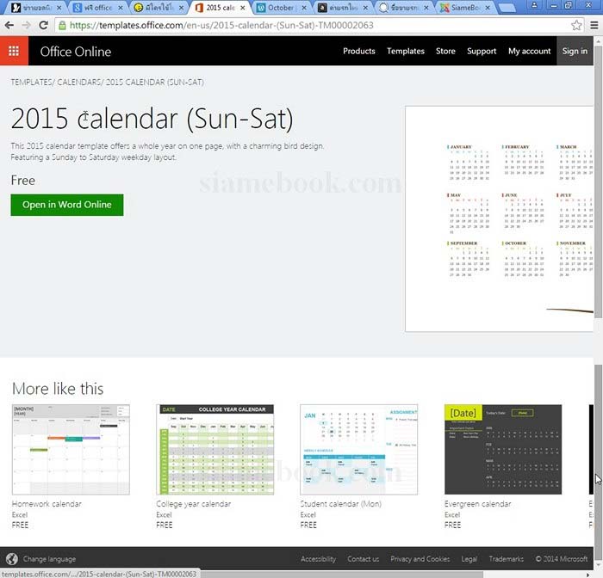This screenshot has width=603, height=578.
Task: Click the 'More like this' heading
Action: [x=58, y=389]
